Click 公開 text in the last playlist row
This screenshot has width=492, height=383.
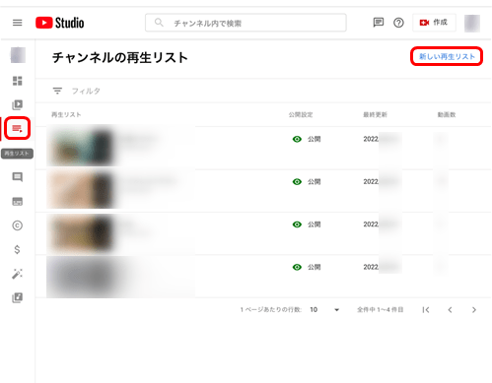click(x=314, y=267)
